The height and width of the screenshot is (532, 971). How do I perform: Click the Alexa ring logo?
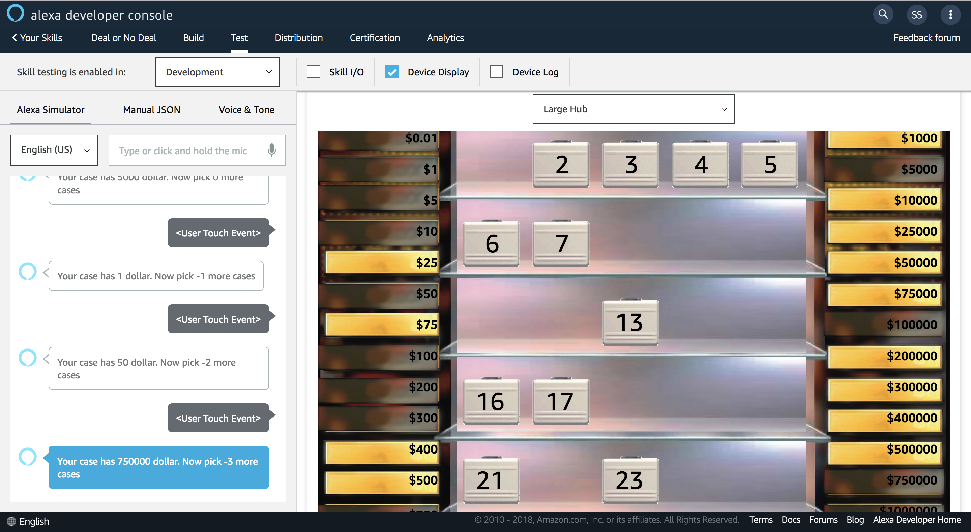15,13
